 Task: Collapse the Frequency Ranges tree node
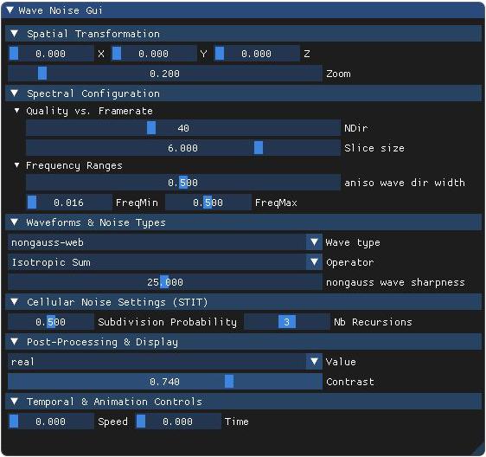(16, 165)
